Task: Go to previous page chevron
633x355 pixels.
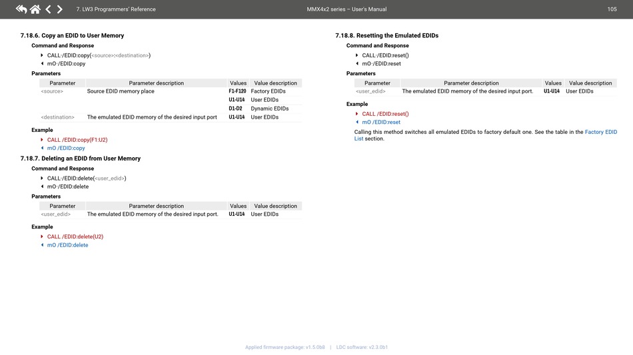Action: pos(48,9)
